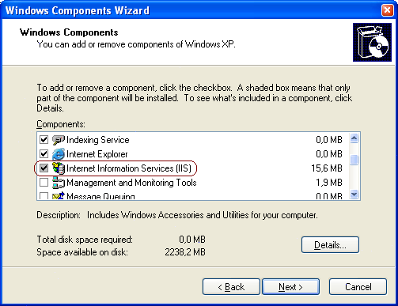Click the Back button
This screenshot has width=398, height=306.
231,287
